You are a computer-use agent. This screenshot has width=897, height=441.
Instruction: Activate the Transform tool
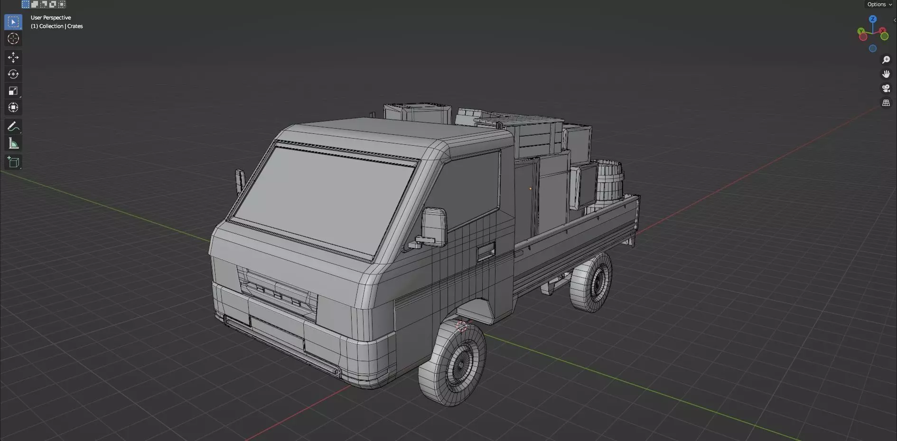[13, 107]
